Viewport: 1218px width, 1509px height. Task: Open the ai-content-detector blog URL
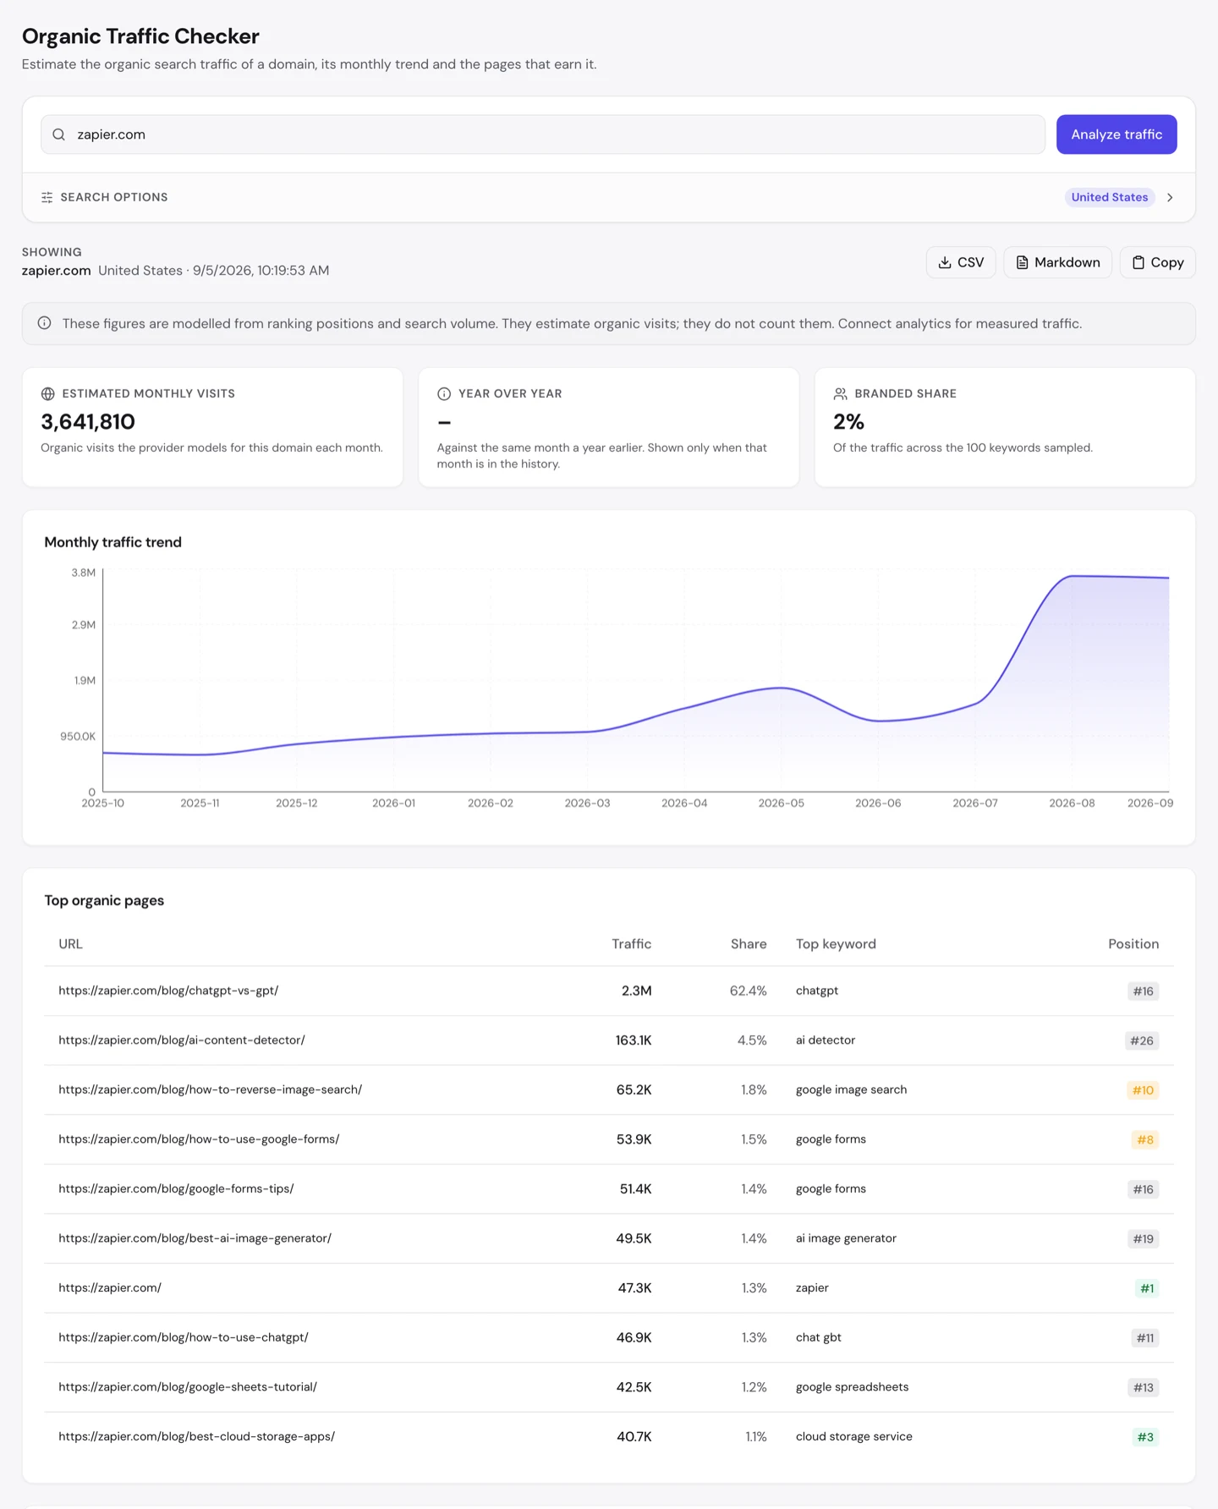tap(182, 1040)
